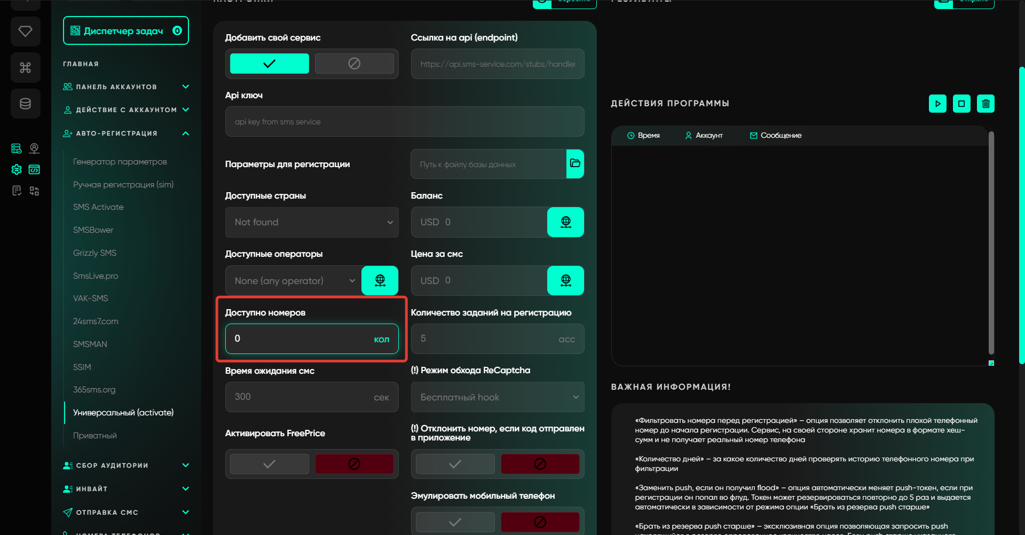Open Grizzly SMS in the sidebar menu
Viewport: 1025px width, 535px height.
pos(94,253)
